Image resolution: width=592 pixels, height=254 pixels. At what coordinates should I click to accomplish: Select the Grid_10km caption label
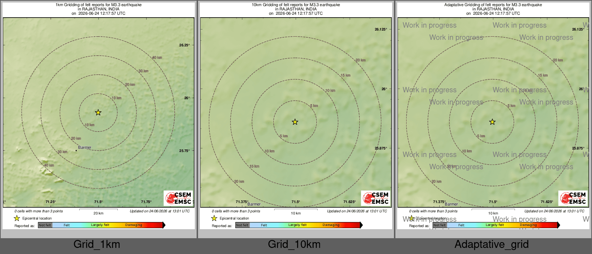[x=294, y=244]
